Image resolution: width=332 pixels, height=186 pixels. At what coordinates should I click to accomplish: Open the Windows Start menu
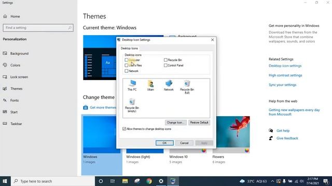5,181
